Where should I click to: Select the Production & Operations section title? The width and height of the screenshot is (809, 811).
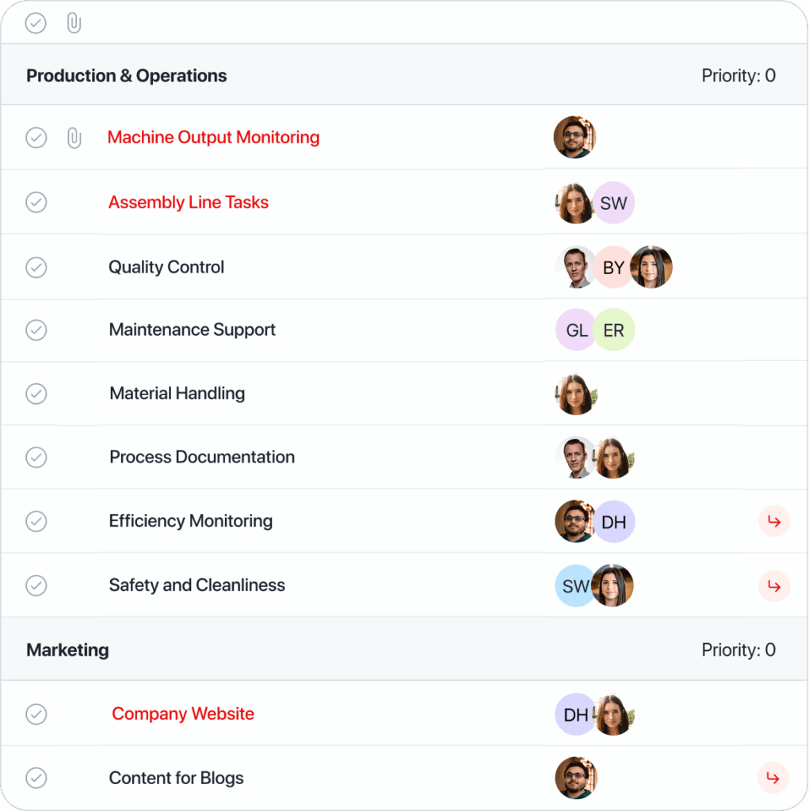coord(127,75)
